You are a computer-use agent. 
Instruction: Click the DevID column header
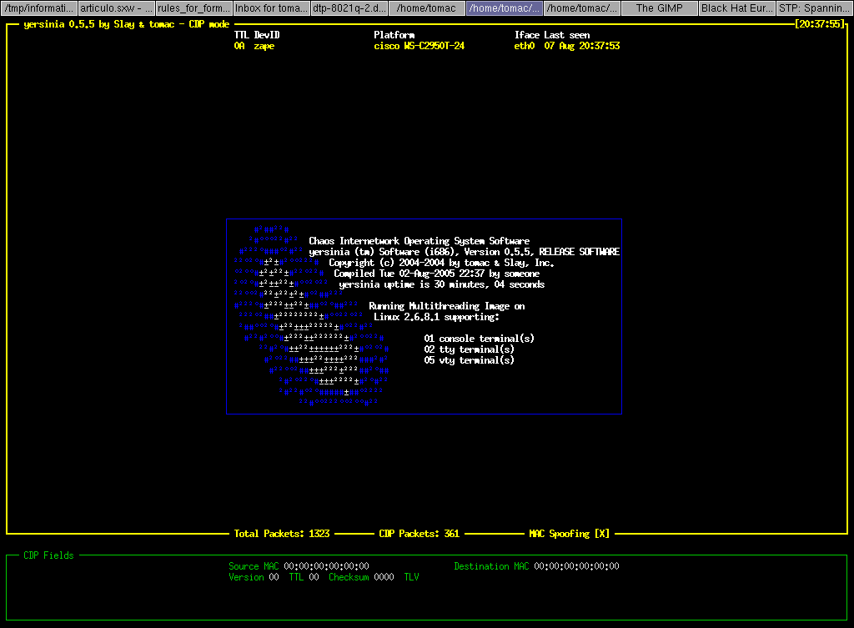click(267, 35)
